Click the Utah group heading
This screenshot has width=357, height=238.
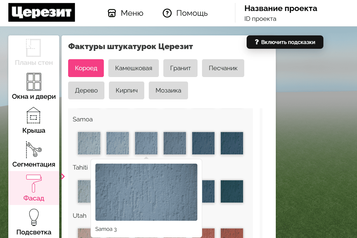[80, 216]
